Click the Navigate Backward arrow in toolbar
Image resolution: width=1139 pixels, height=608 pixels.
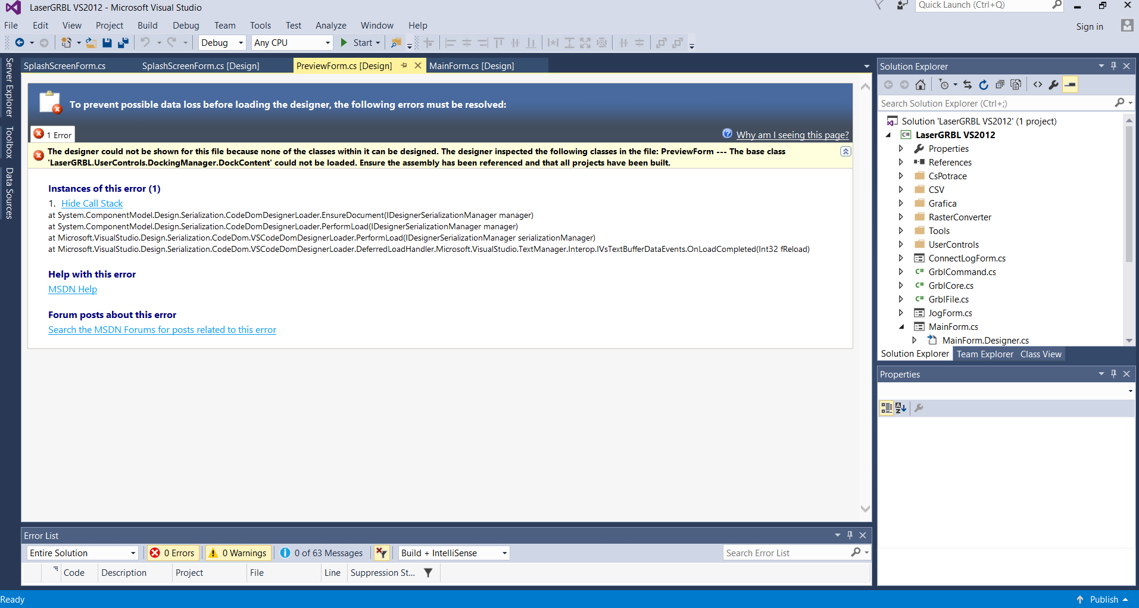pos(20,42)
